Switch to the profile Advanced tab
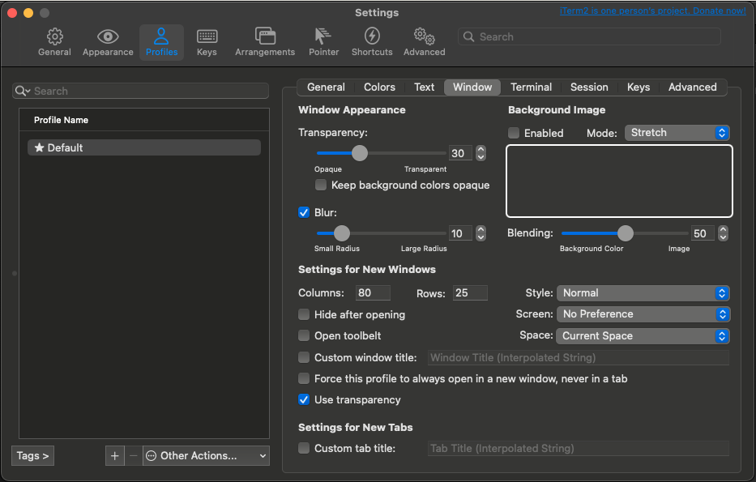The width and height of the screenshot is (756, 482). tap(692, 87)
